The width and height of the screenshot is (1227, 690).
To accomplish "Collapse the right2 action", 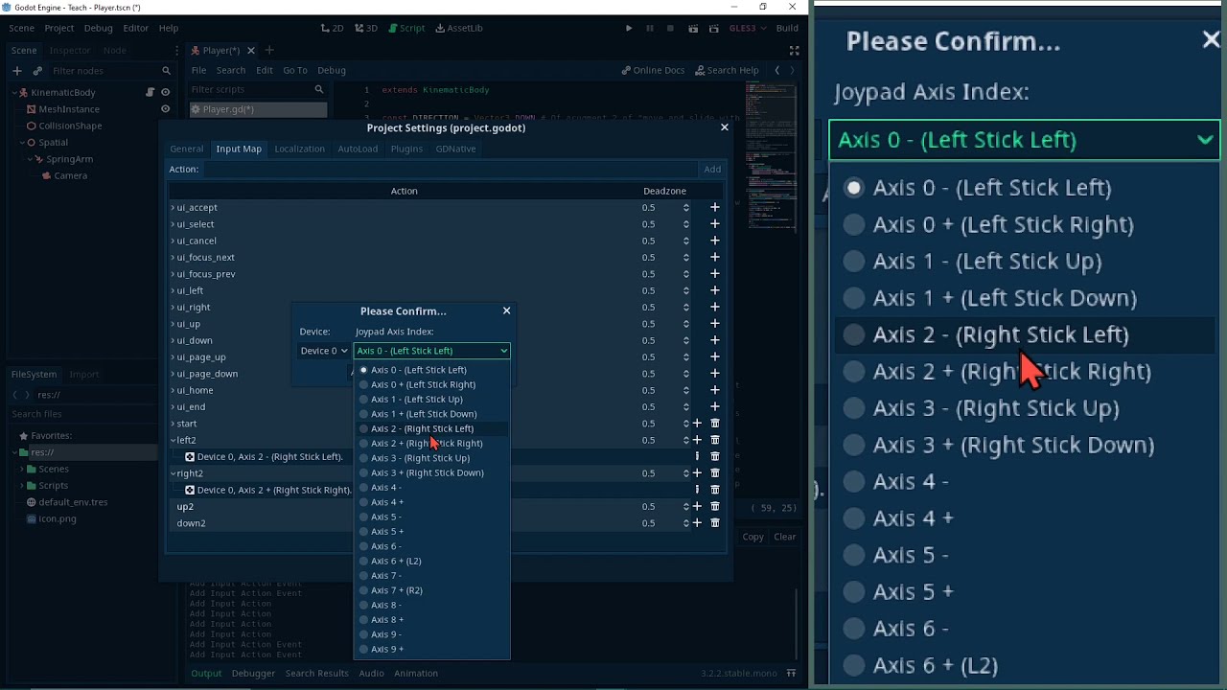I will point(173,473).
